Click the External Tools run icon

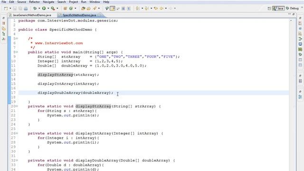(53, 9)
